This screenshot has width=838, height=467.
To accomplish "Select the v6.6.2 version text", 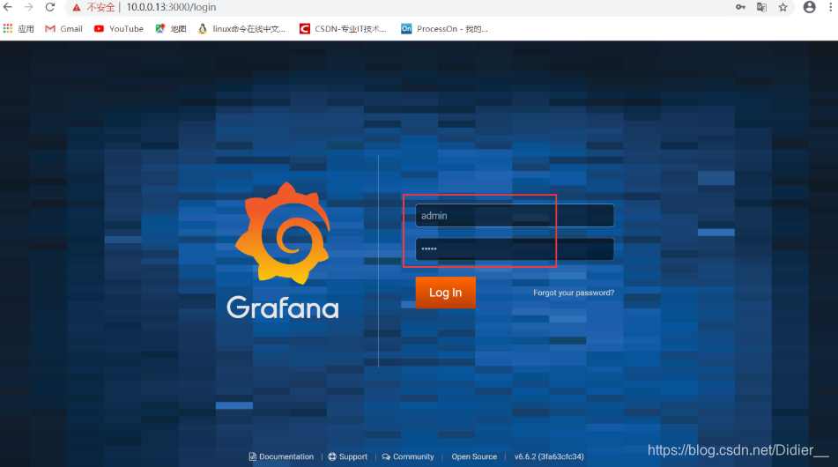I will [549, 456].
